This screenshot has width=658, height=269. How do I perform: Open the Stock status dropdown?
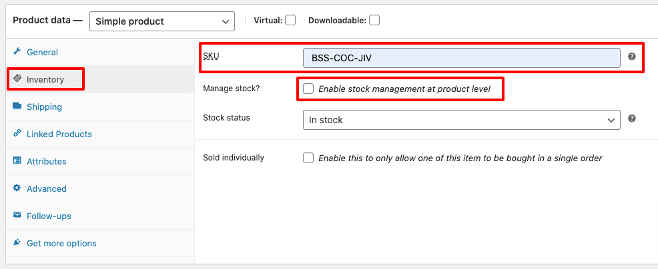coord(462,120)
